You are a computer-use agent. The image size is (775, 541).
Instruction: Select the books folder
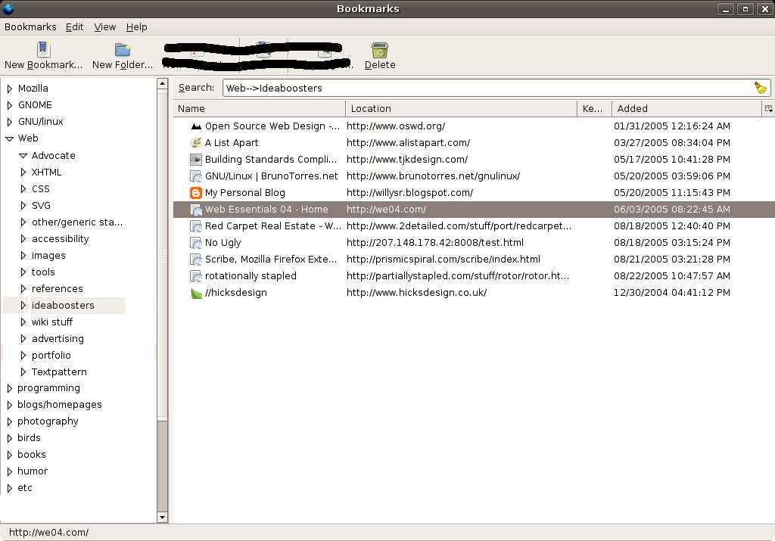(x=31, y=455)
